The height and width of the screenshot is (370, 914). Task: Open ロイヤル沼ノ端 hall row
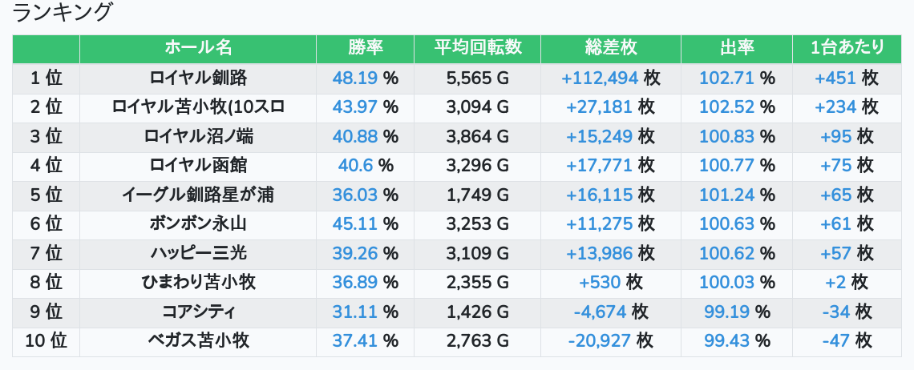[x=198, y=136]
